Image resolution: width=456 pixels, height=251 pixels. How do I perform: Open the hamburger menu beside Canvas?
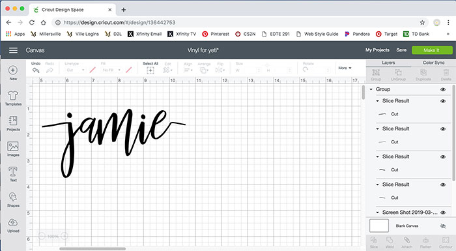(14, 50)
